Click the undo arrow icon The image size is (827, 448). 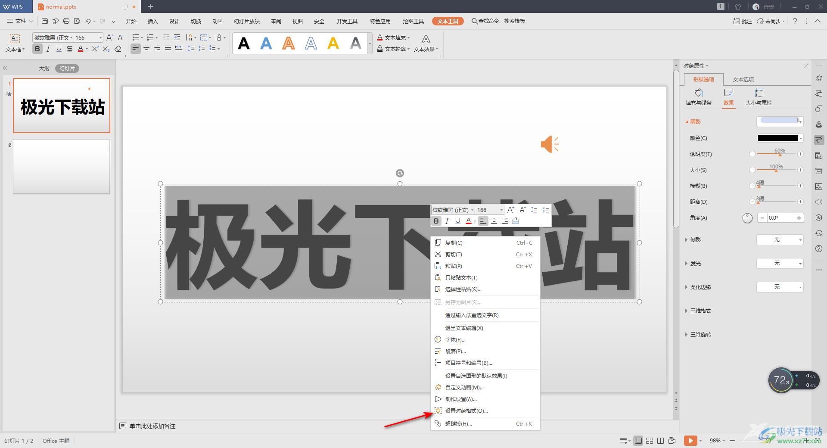pyautogui.click(x=88, y=21)
